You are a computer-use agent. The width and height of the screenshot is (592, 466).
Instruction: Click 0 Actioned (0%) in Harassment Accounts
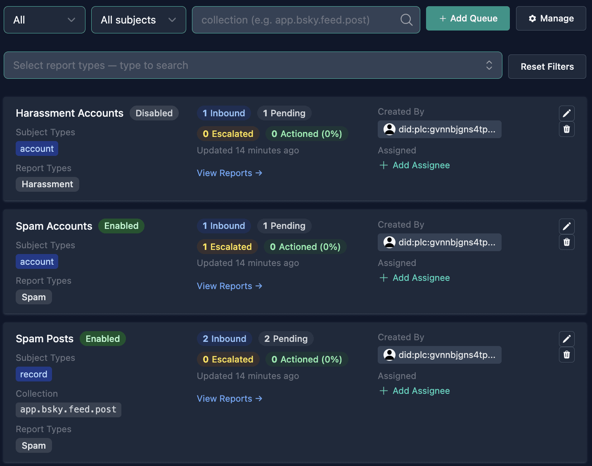(307, 134)
